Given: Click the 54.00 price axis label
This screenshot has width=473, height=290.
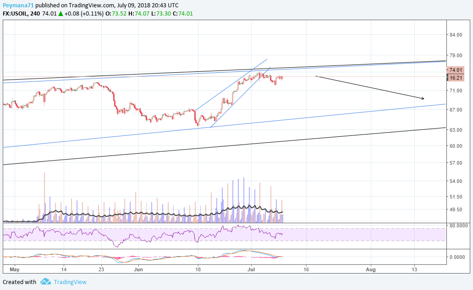Looking at the screenshot, I should (x=456, y=181).
